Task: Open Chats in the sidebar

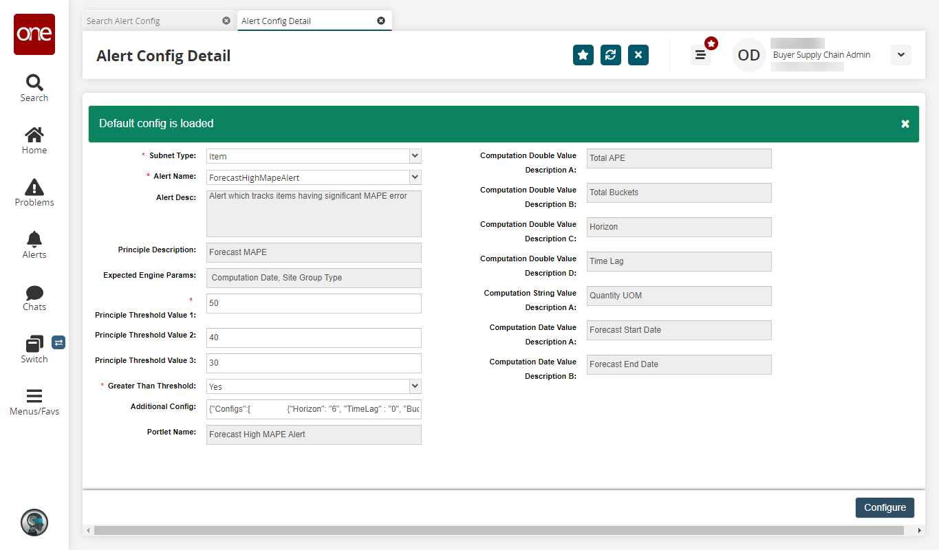Action: pyautogui.click(x=34, y=297)
